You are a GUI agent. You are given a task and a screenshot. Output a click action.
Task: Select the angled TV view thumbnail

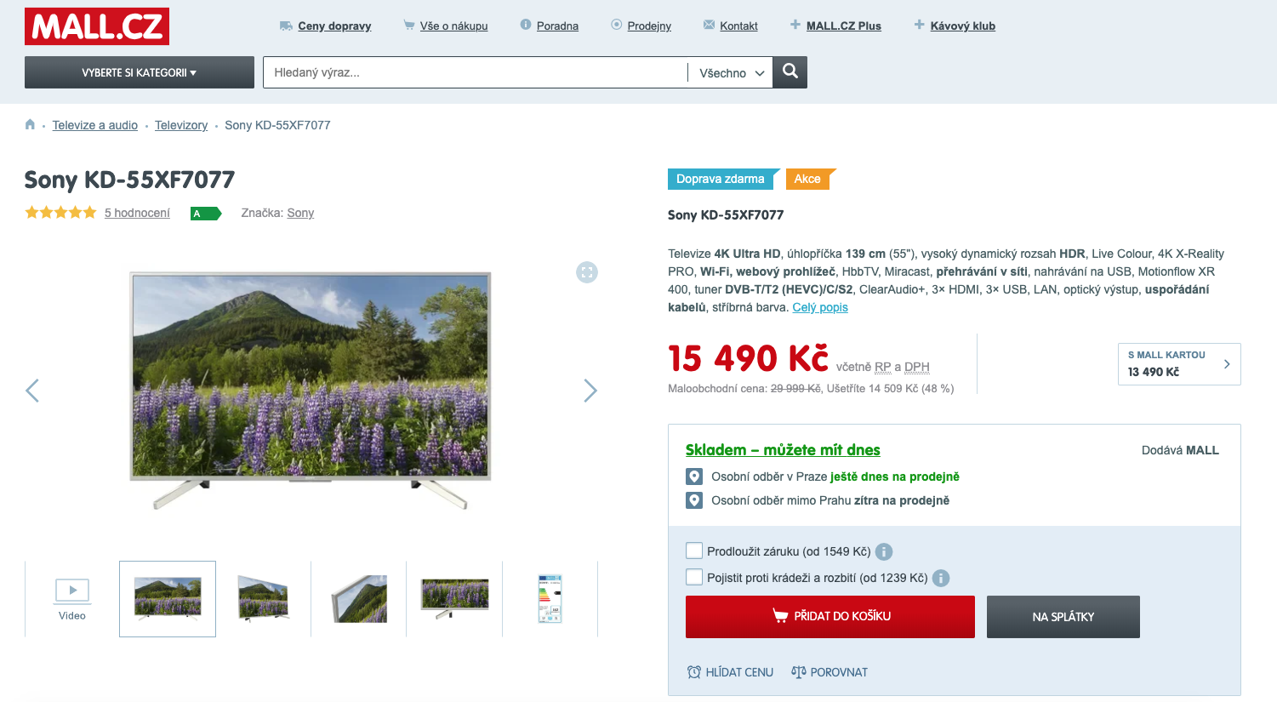click(x=263, y=599)
